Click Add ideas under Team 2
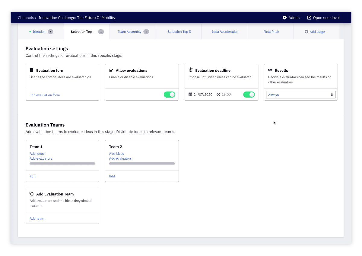The height and width of the screenshot is (256, 362). 116,154
